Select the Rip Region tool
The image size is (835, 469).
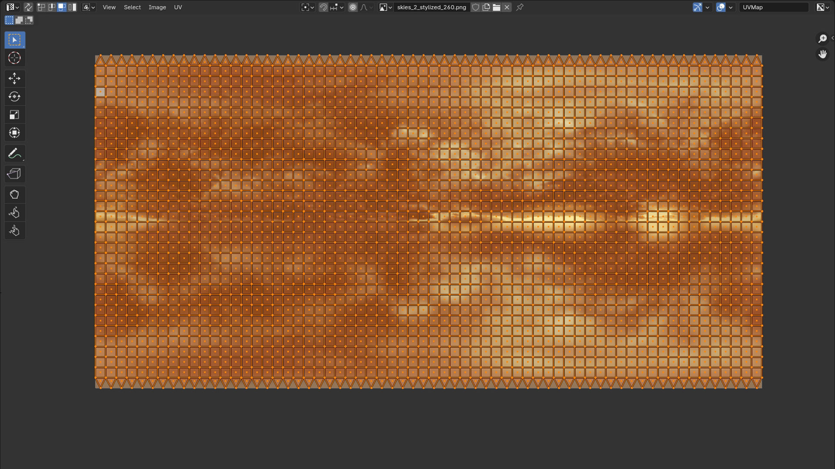coord(14,174)
